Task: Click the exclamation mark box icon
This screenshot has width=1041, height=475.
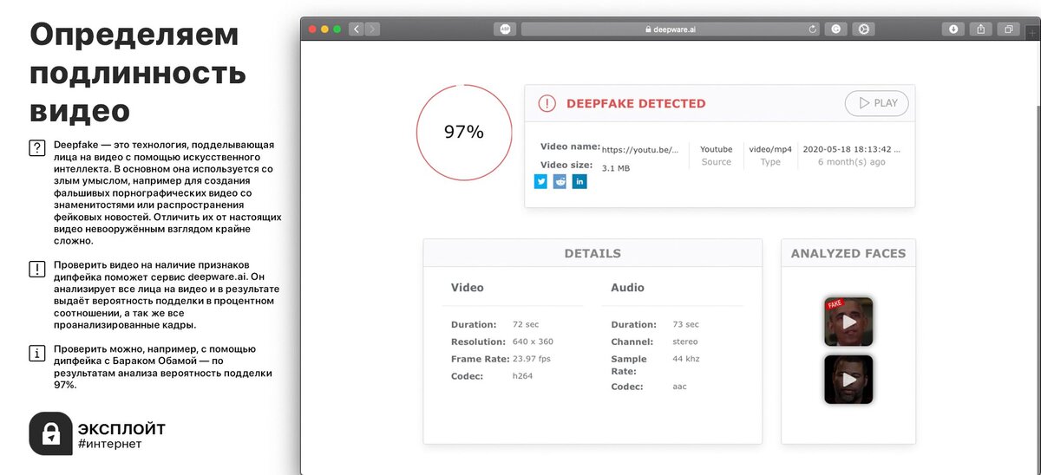Action: [x=37, y=269]
